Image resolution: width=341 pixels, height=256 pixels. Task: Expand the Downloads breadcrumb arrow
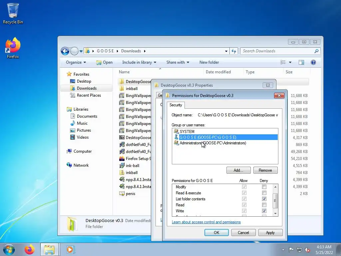tap(145, 51)
